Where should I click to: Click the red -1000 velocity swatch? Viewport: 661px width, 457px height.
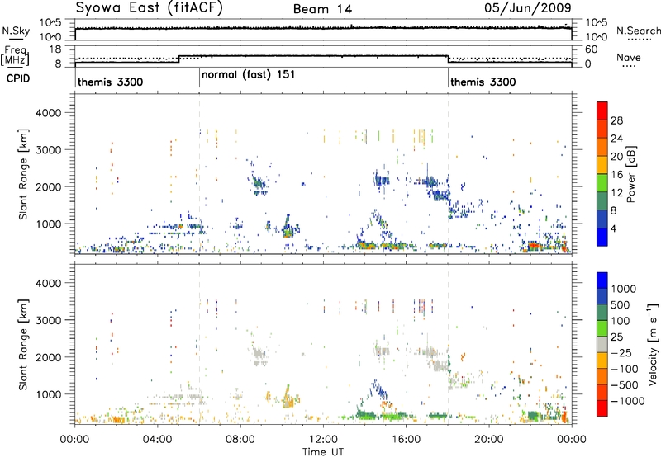coord(602,408)
